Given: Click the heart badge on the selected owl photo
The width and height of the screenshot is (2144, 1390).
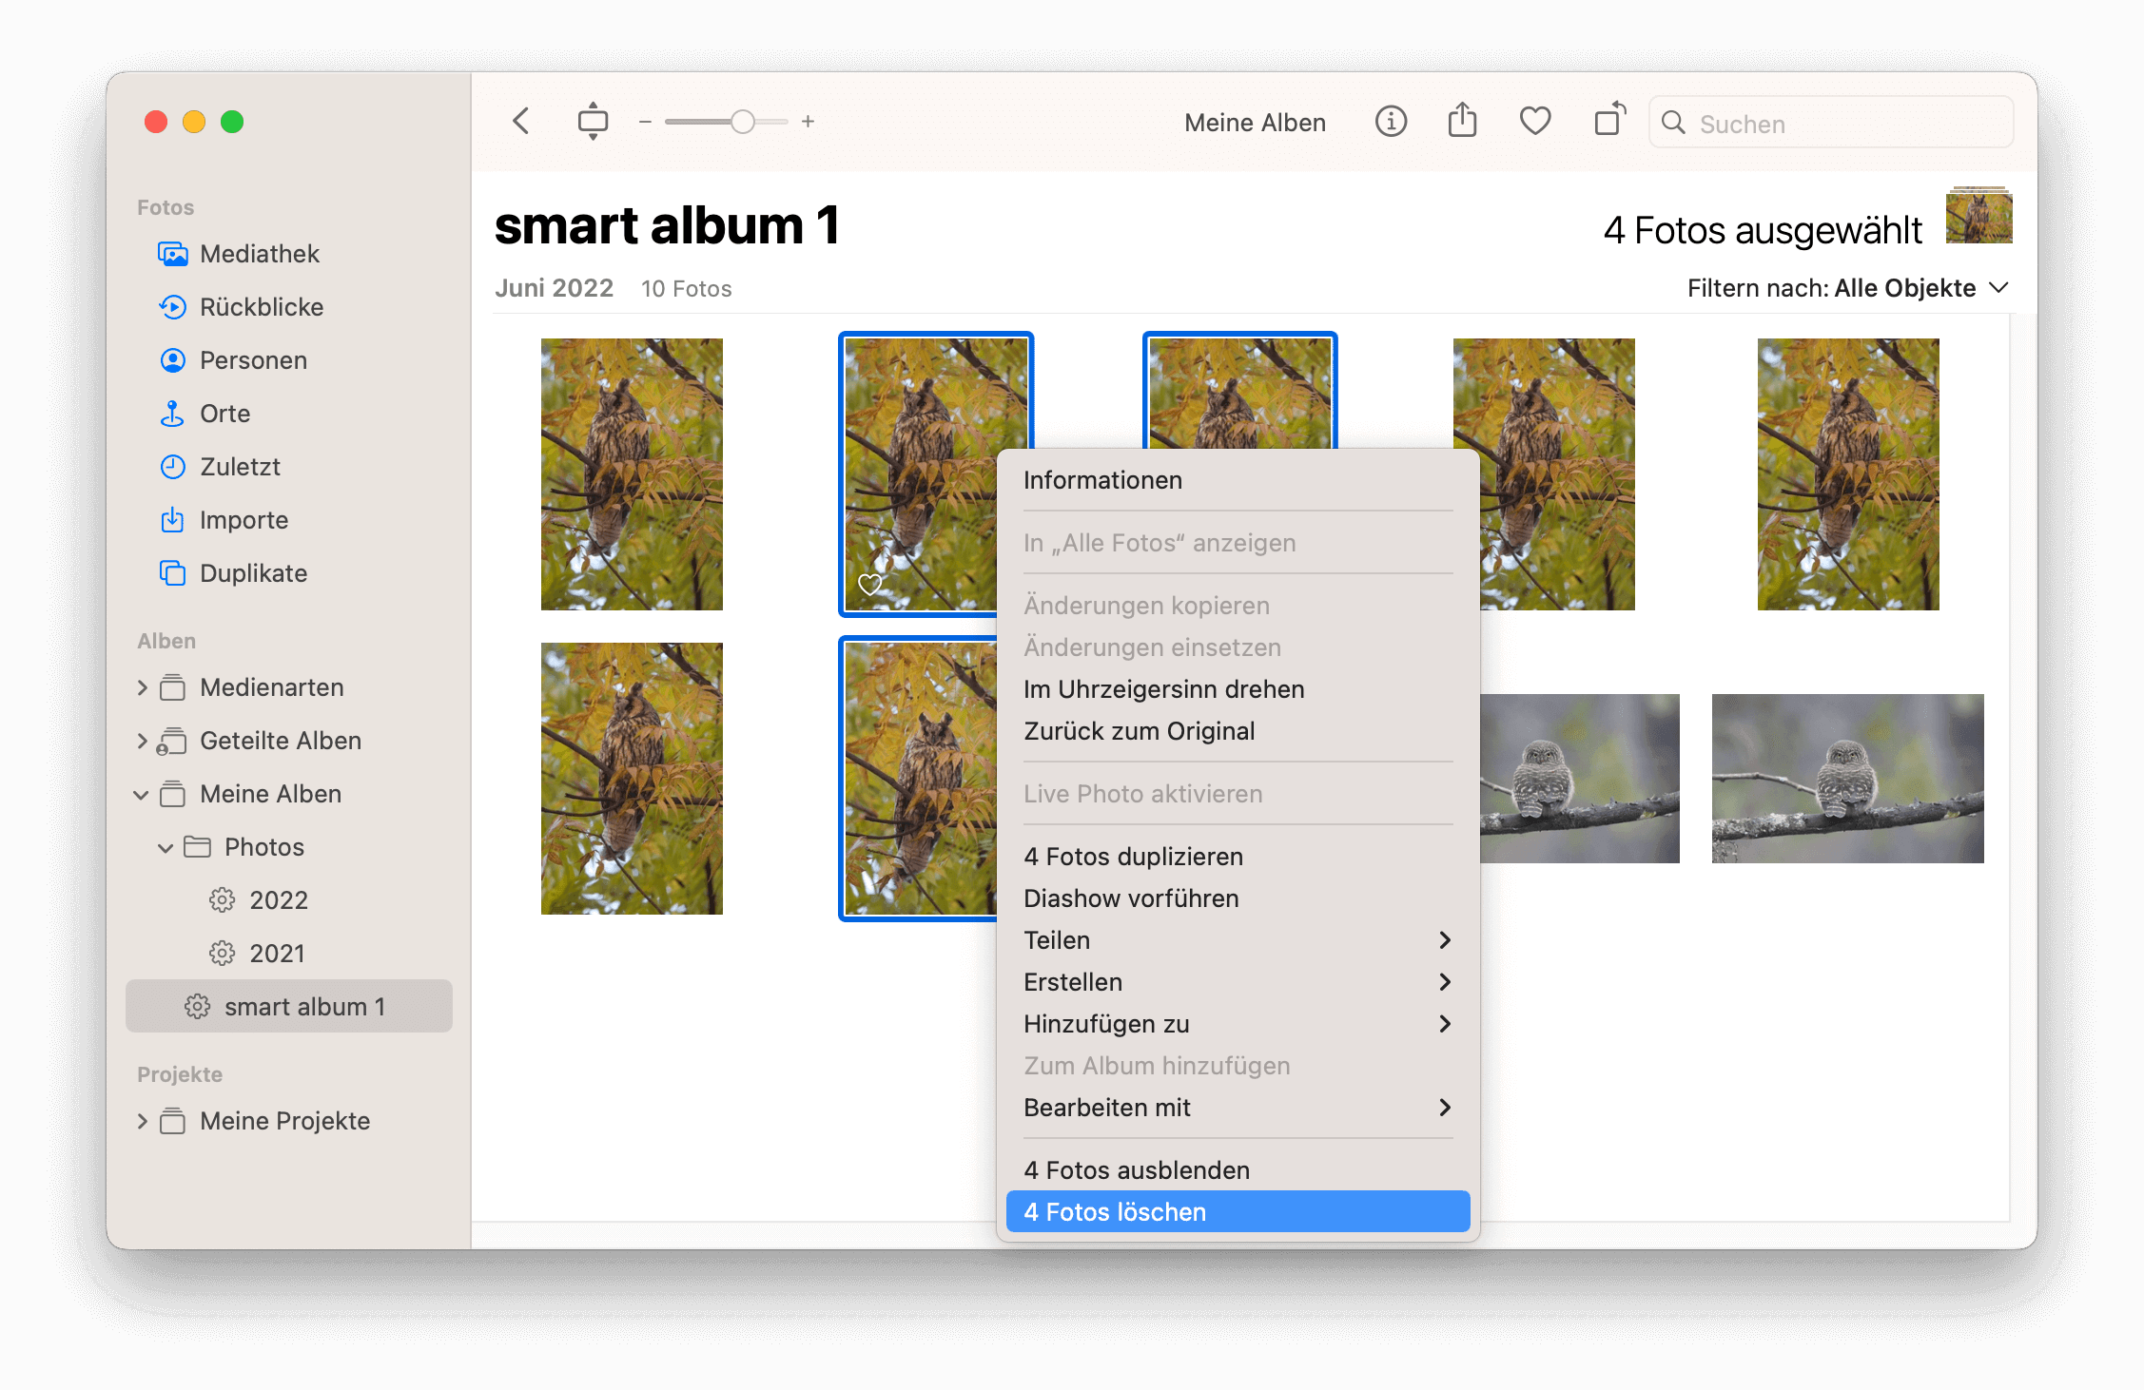Looking at the screenshot, I should tap(869, 585).
